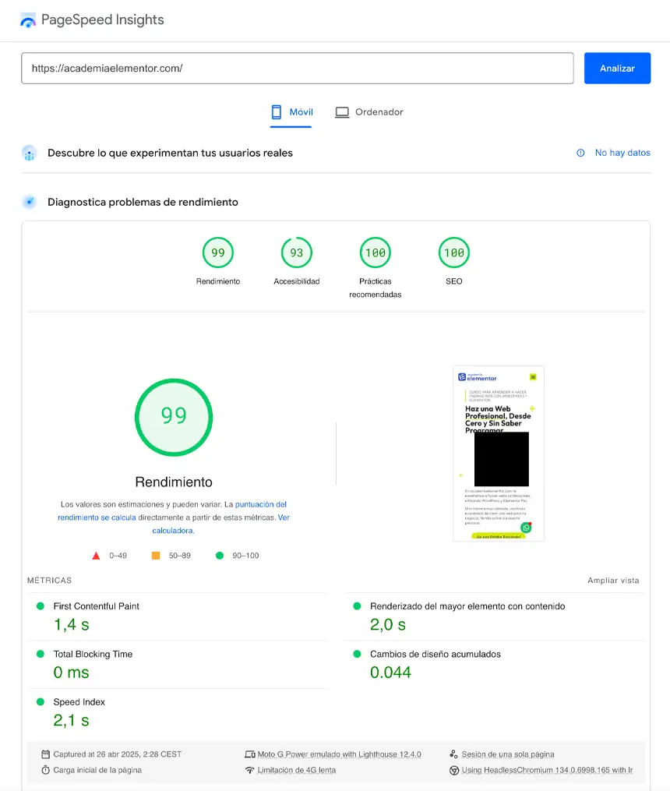Click the device icon beside Moto G Power

point(249,754)
